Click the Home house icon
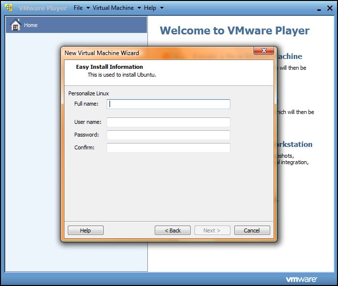 (x=16, y=25)
